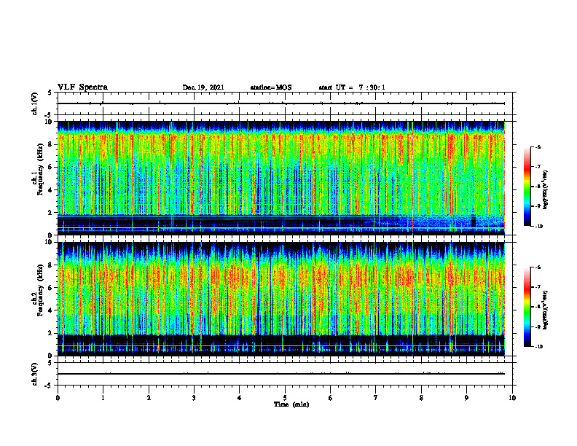Click the '-10' tick on ch.2 color bar
This screenshot has height=446, width=577.
[x=538, y=347]
